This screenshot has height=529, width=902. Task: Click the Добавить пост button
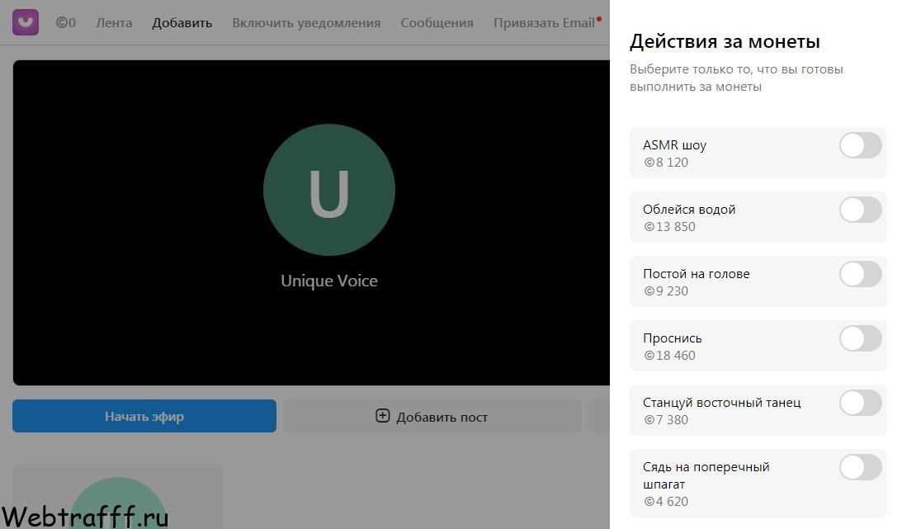432,416
